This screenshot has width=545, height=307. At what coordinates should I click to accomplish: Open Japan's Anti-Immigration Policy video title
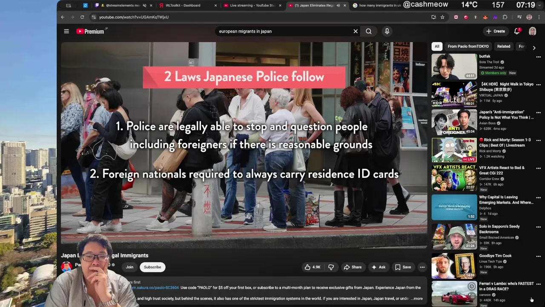[506, 115]
